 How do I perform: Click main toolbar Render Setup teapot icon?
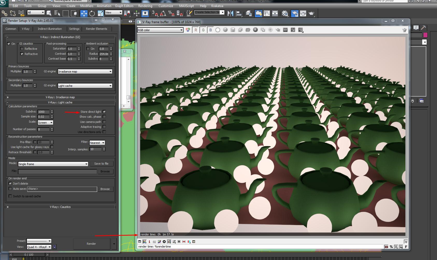pos(295,13)
